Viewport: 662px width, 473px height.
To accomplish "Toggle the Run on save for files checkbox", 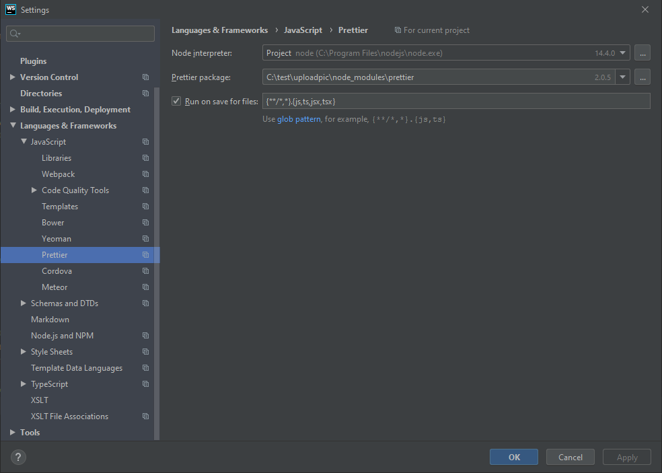I will coord(176,101).
